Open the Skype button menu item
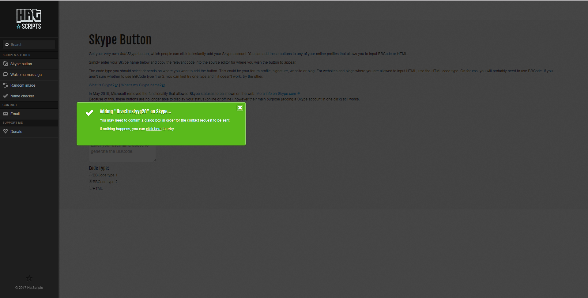This screenshot has height=298, width=588. [x=29, y=64]
